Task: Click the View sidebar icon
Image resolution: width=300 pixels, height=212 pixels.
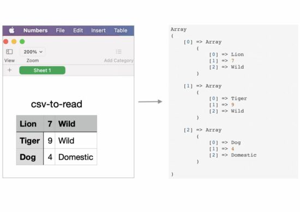Action: point(9,52)
